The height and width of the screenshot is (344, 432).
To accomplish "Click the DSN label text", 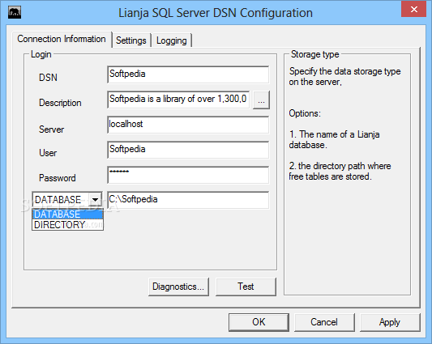I will click(x=48, y=78).
